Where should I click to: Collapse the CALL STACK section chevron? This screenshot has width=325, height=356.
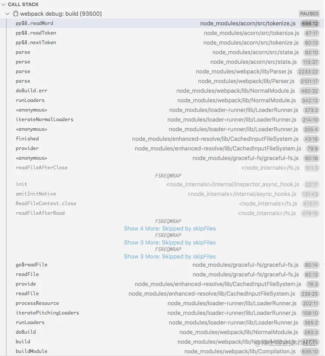pyautogui.click(x=3, y=4)
